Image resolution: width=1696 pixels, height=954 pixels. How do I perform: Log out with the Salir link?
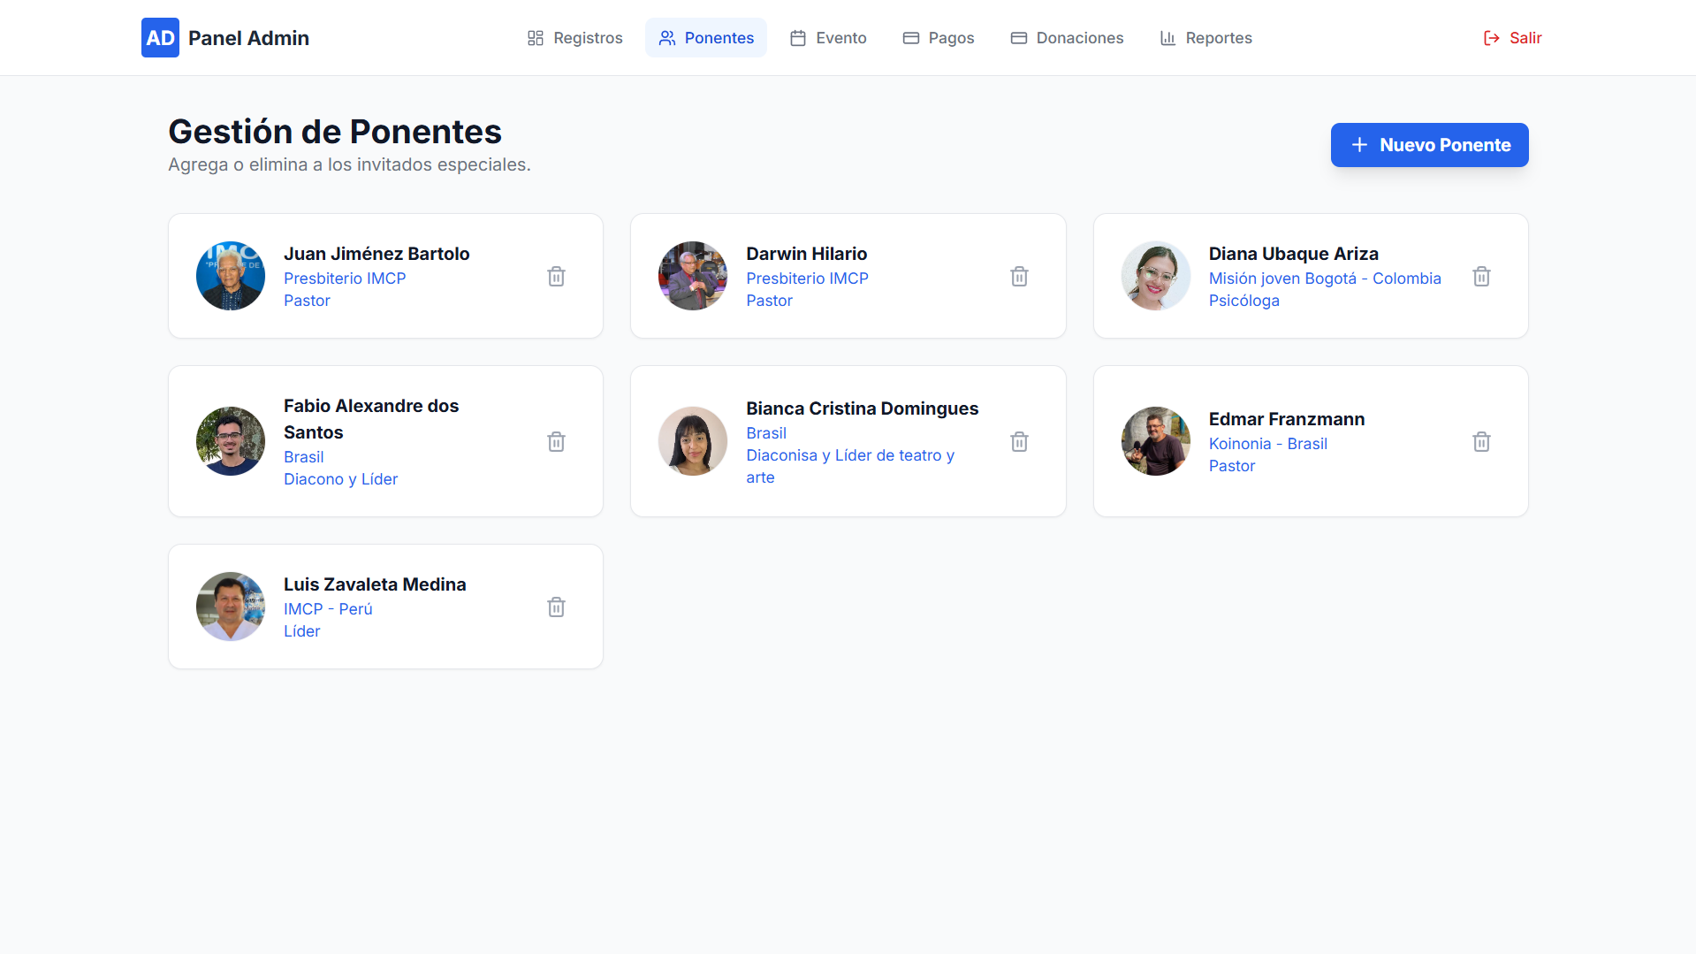click(1512, 38)
